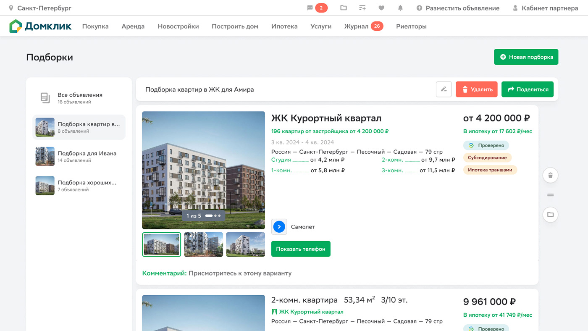Click the 'Показать телефон' button
The image size is (588, 331).
(301, 249)
